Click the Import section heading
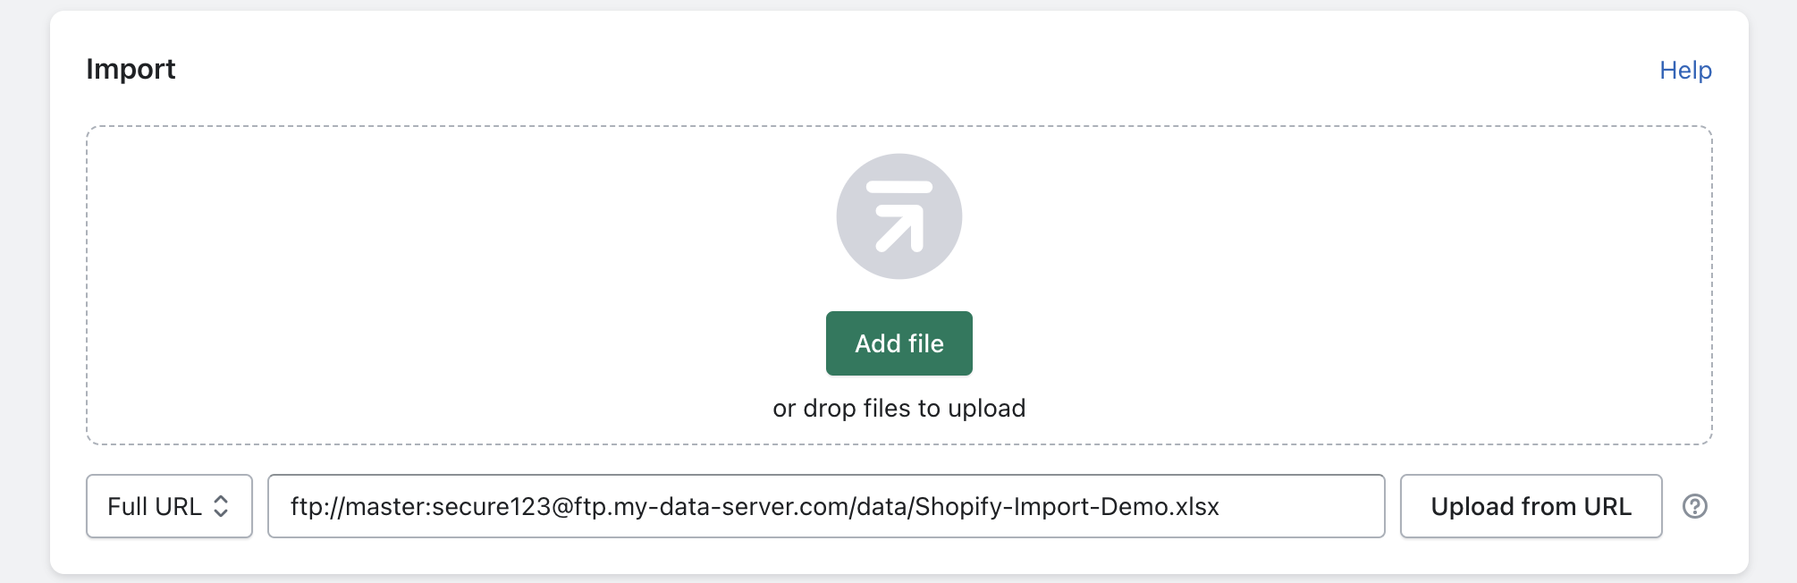The width and height of the screenshot is (1797, 583). point(131,69)
